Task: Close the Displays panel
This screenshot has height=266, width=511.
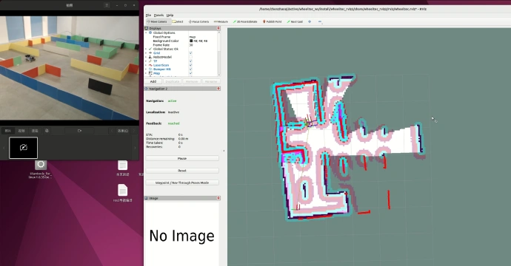Action: coord(218,28)
